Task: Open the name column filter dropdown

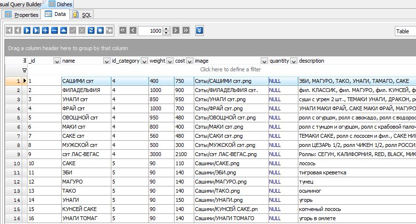Action: [107, 61]
